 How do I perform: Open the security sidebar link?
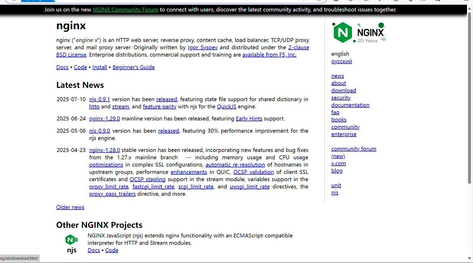341,98
